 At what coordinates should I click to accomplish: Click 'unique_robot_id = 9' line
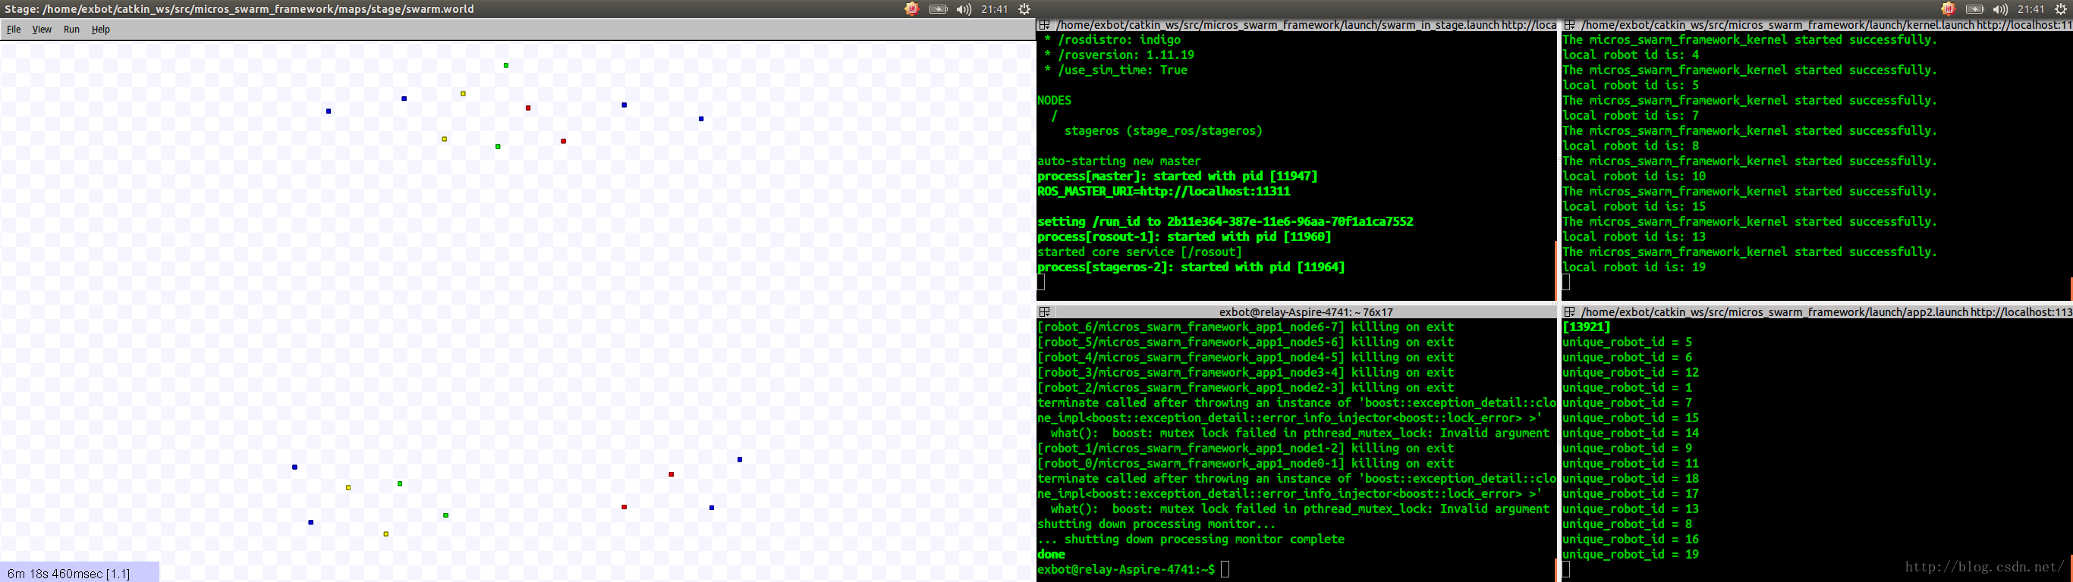(1627, 449)
